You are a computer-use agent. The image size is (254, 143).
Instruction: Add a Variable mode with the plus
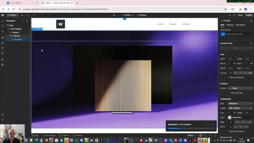(251, 43)
